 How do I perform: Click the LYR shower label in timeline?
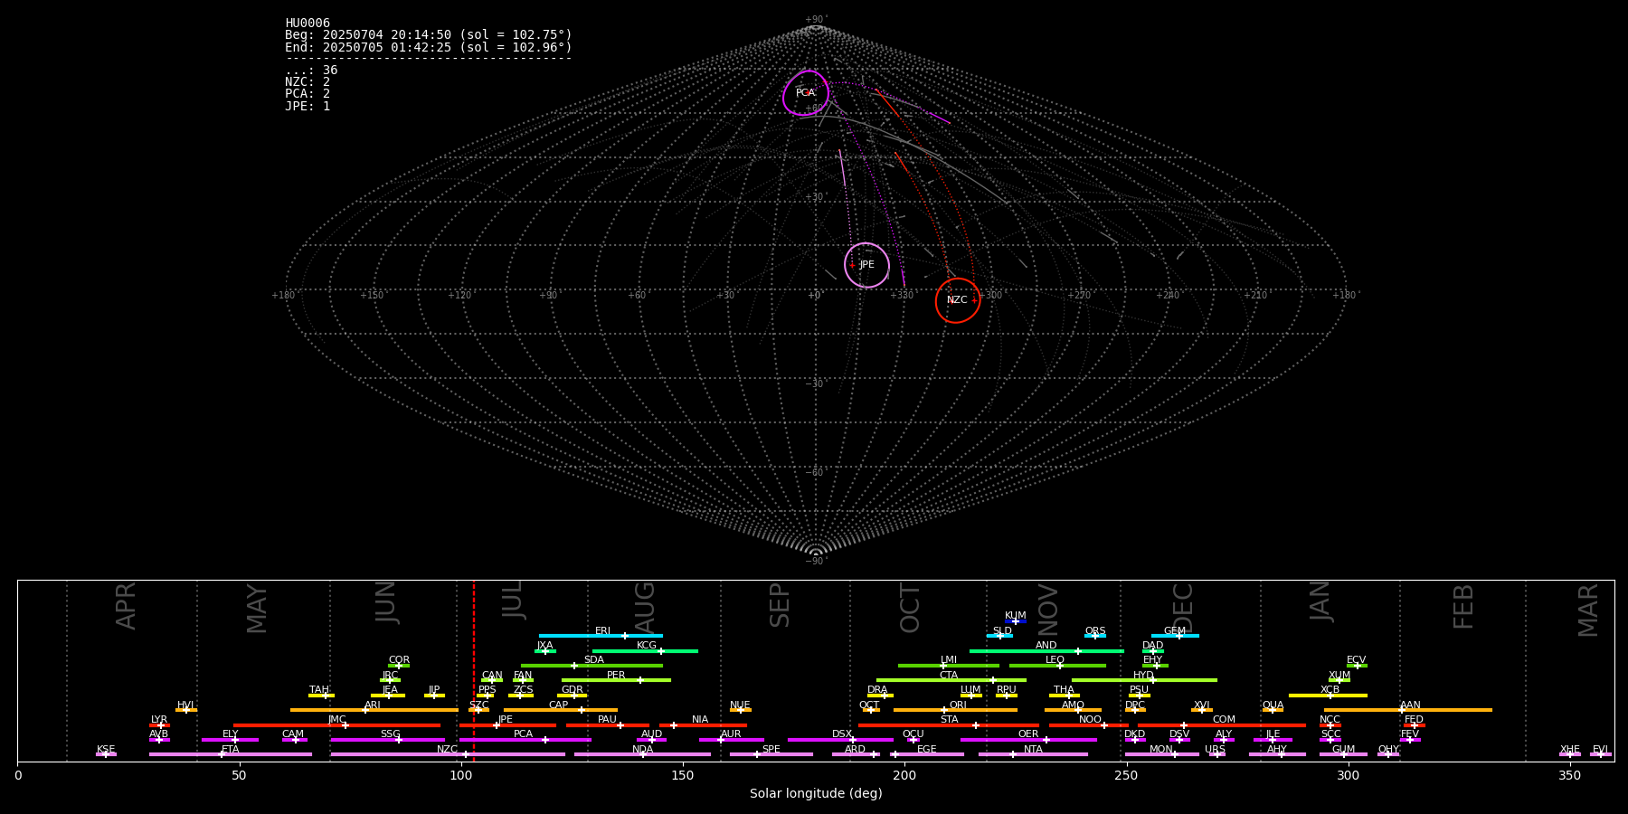click(159, 720)
